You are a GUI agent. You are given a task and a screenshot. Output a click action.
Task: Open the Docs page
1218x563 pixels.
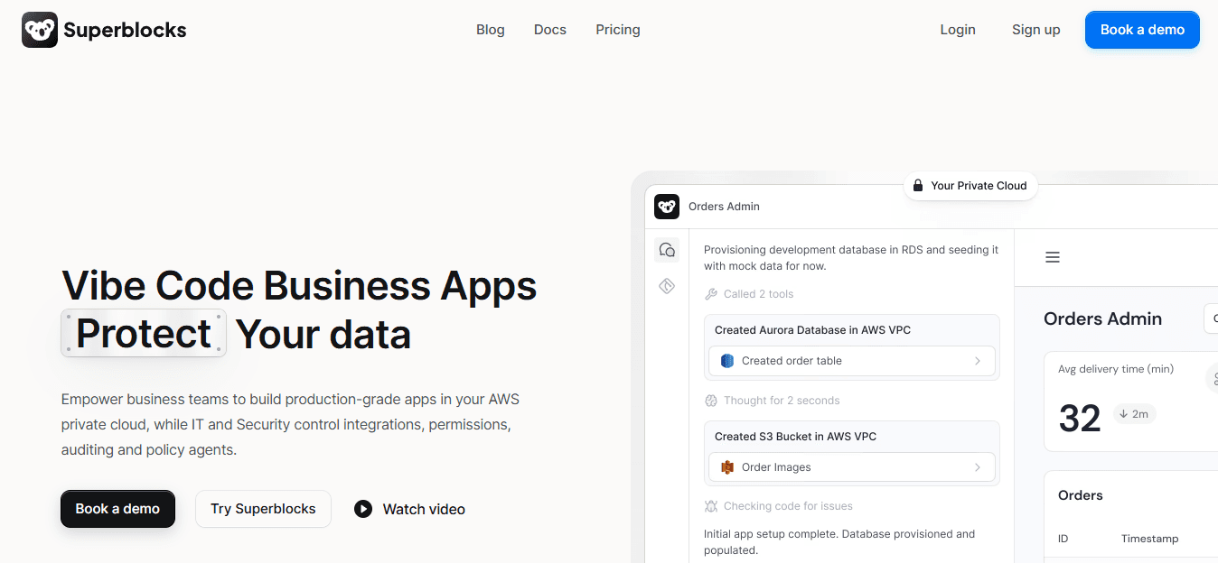tap(550, 30)
